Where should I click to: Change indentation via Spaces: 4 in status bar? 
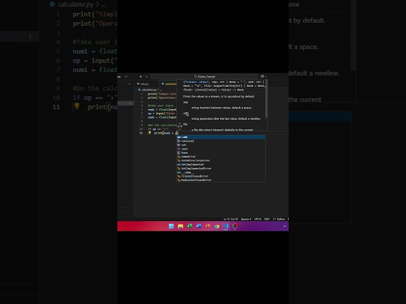(246, 219)
